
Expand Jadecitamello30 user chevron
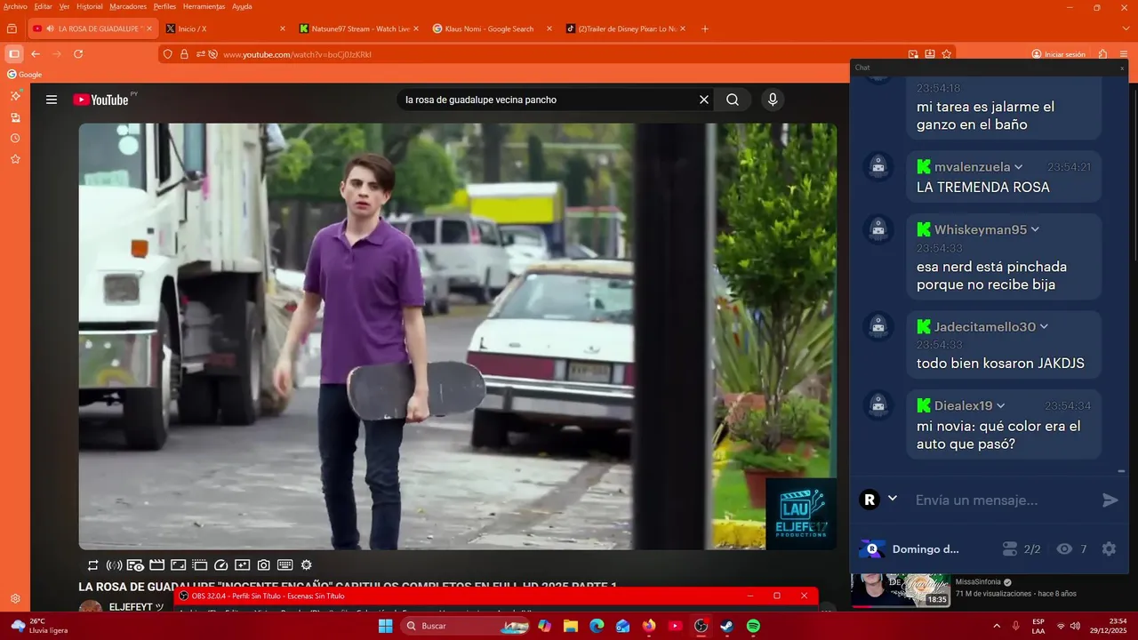[x=1044, y=327]
